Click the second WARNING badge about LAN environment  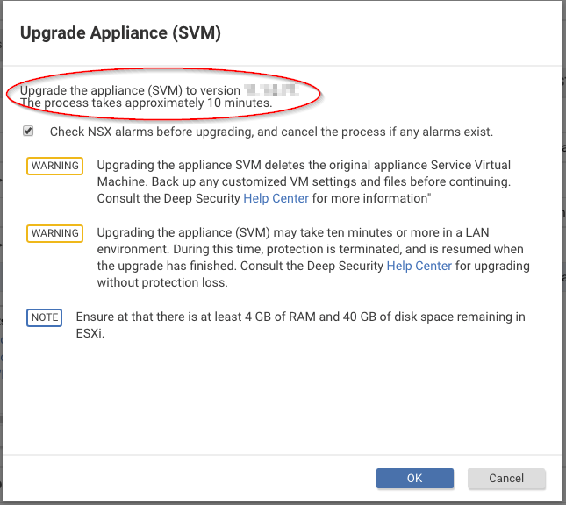(54, 233)
